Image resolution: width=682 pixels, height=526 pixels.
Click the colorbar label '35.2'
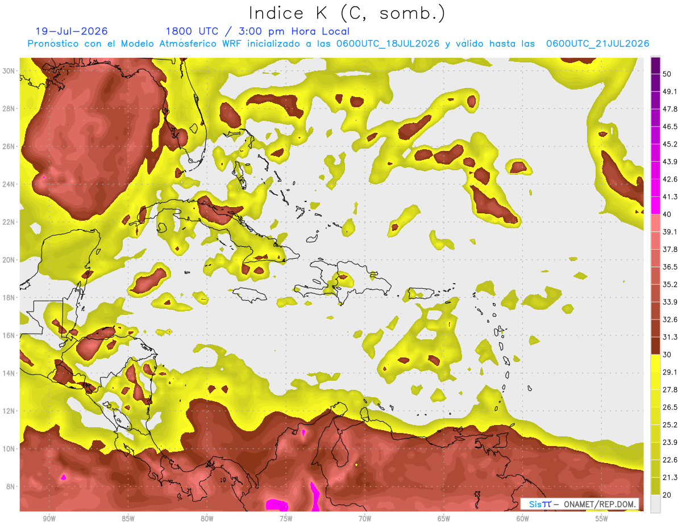click(x=669, y=284)
